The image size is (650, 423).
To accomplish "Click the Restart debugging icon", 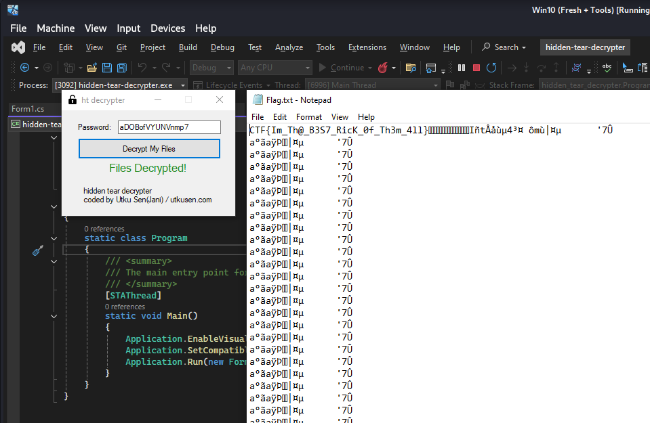I will click(x=491, y=68).
